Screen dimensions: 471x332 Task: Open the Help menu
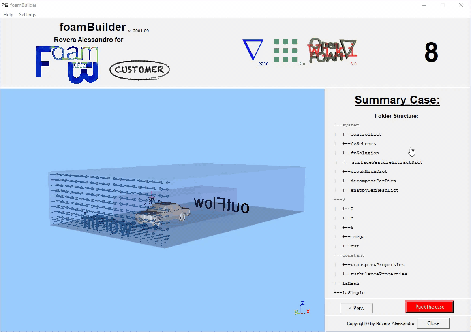tap(8, 15)
